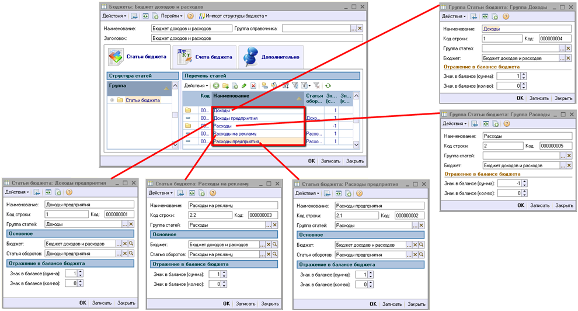Click green refresh icon in Перечень статей toolbar
Image resolution: width=578 pixels, height=311 pixels.
tap(328, 86)
